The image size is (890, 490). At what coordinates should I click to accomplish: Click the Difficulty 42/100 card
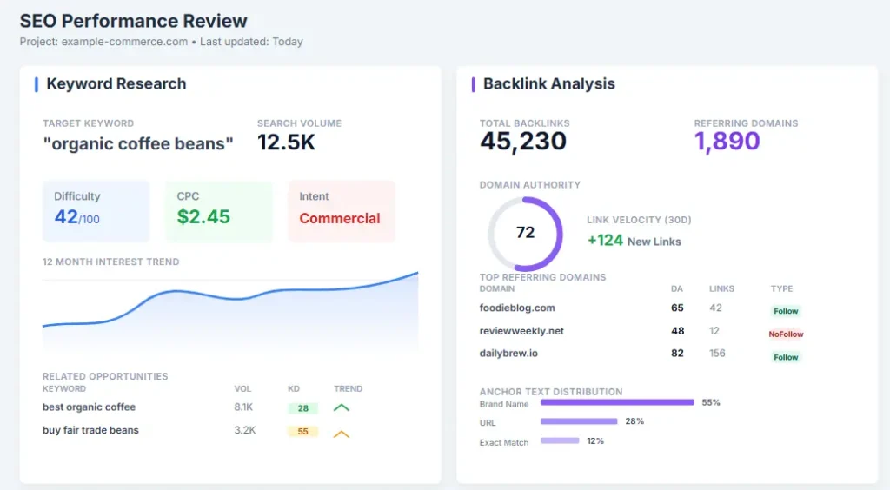96,211
